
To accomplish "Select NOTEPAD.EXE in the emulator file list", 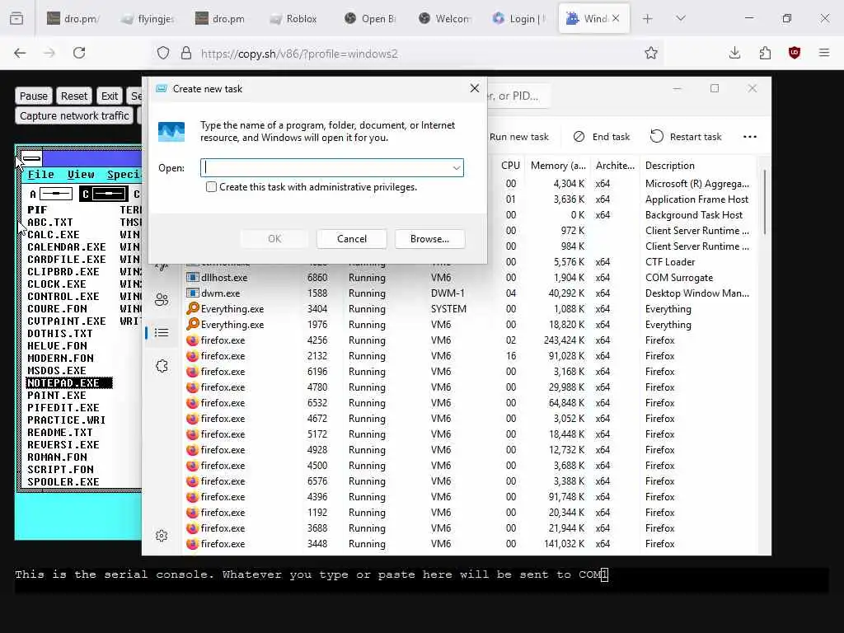I will 69,383.
